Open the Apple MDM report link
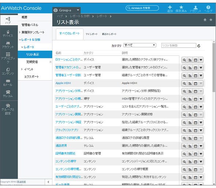This screenshot has width=216, height=188. pyautogui.click(x=63, y=83)
